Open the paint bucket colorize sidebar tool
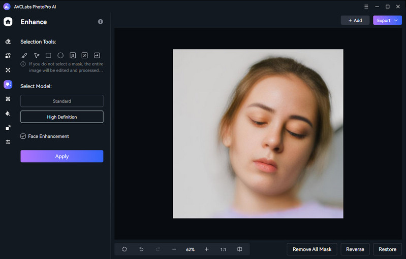Screen dimensions: 406x259 pos(8,114)
